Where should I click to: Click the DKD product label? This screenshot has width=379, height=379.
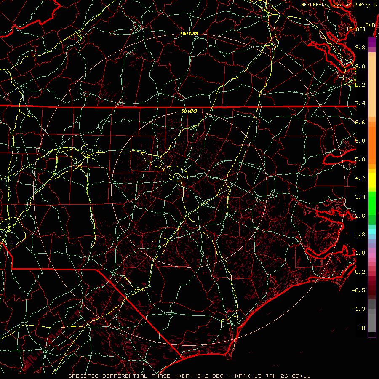(x=370, y=25)
